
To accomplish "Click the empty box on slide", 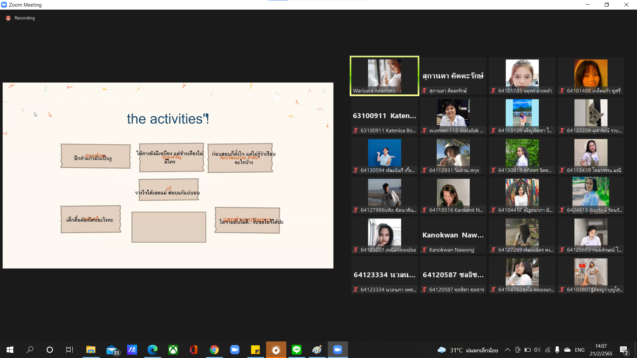I will pos(169,227).
